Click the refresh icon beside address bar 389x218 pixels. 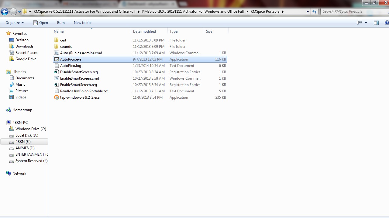click(x=314, y=12)
